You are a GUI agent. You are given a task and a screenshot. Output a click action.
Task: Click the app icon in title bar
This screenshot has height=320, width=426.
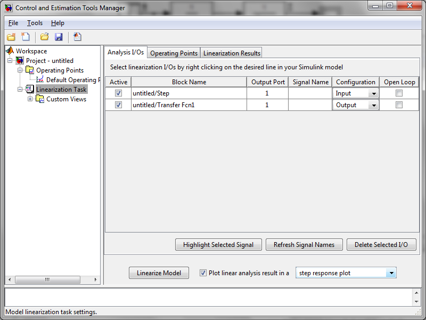point(9,7)
